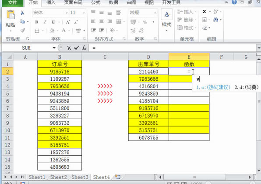Click Sort and Filter icon
This screenshot has height=184, width=261.
click(x=216, y=12)
